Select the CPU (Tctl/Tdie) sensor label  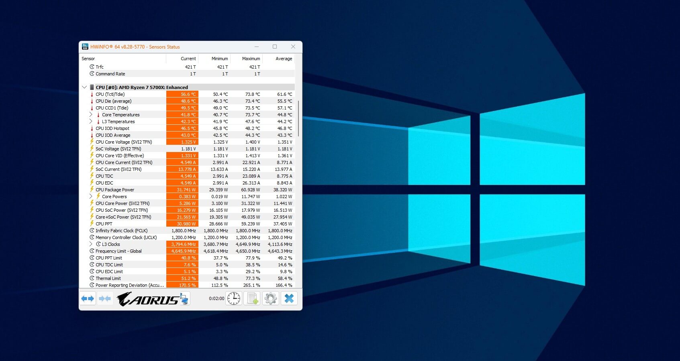click(110, 94)
